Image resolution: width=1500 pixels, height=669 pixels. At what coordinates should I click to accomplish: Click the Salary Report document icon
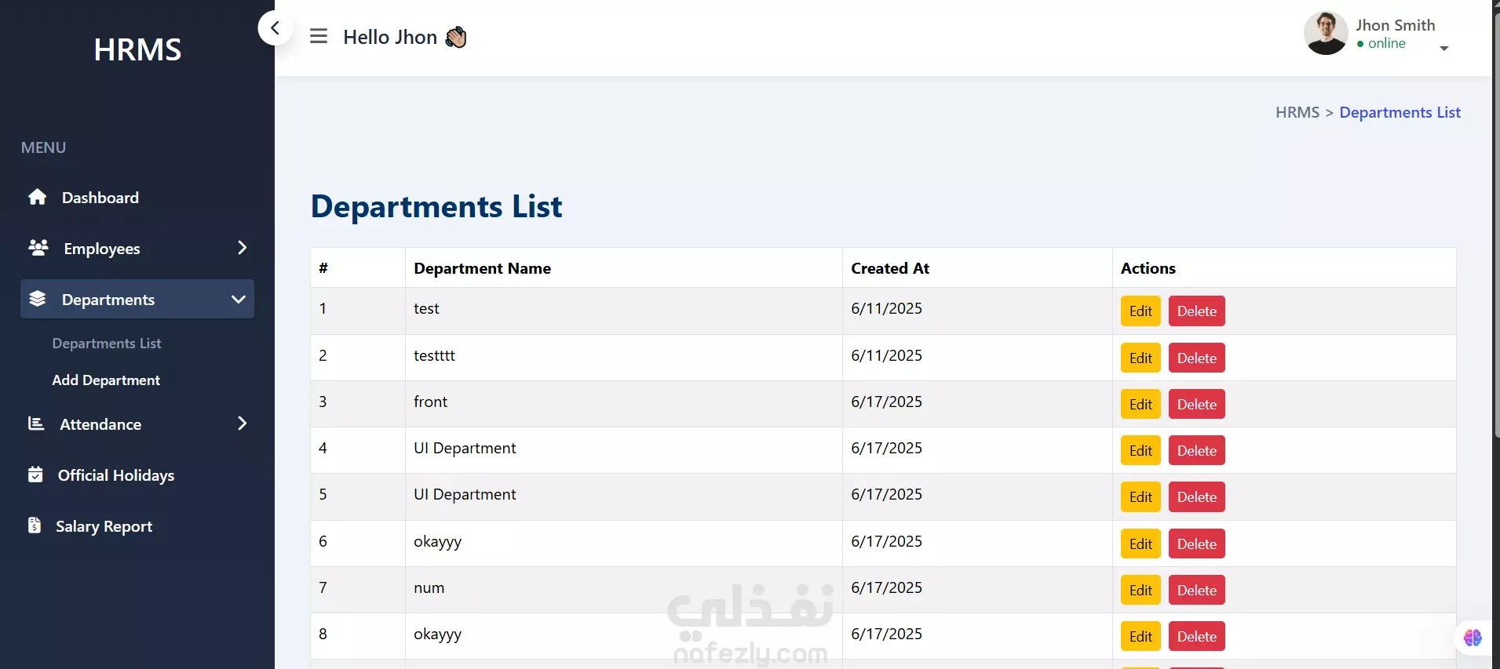[35, 525]
